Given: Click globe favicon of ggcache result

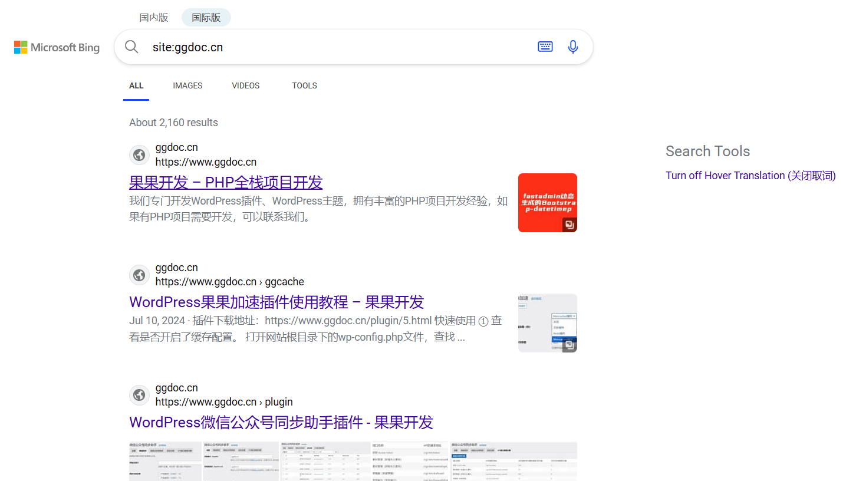Looking at the screenshot, I should click(x=139, y=275).
